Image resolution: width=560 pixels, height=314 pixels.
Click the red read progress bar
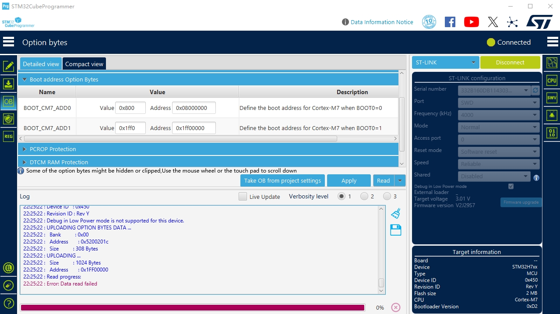pyautogui.click(x=193, y=307)
